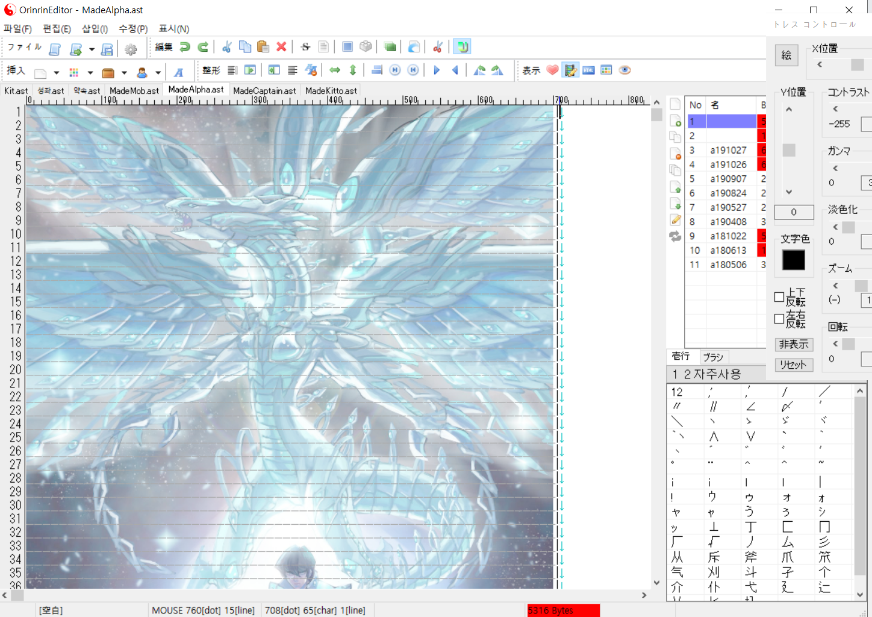Image resolution: width=872 pixels, height=617 pixels.
Task: Click Y位置 slider down arrow
Action: pyautogui.click(x=789, y=192)
